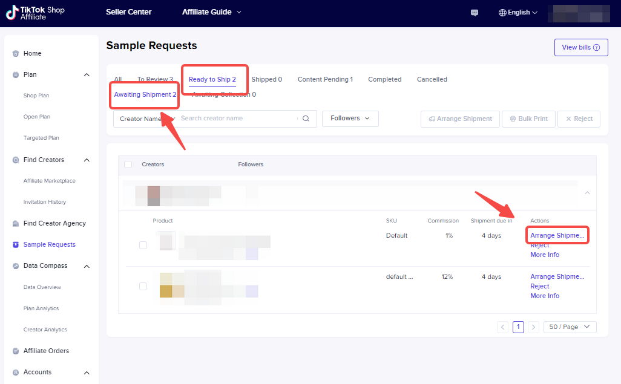Toggle the select-all Creators checkbox
Viewport: 621px width, 384px height.
click(x=128, y=164)
